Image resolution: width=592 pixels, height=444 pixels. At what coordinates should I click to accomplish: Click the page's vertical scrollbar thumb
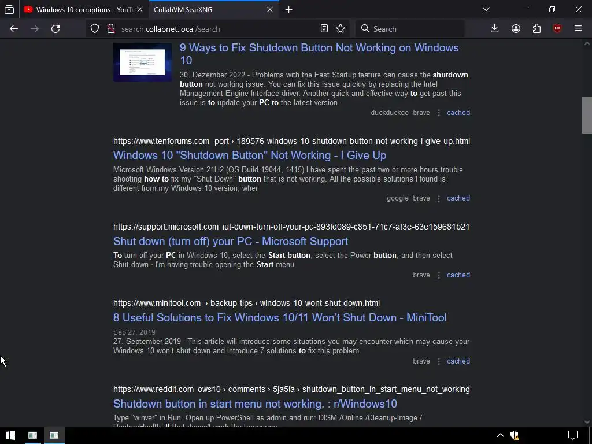point(587,115)
